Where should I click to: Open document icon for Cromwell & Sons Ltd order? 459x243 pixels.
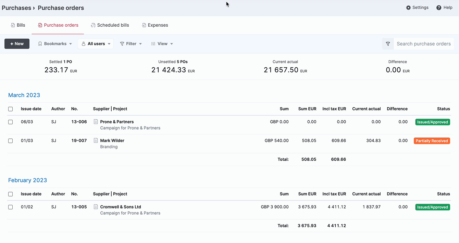click(96, 207)
